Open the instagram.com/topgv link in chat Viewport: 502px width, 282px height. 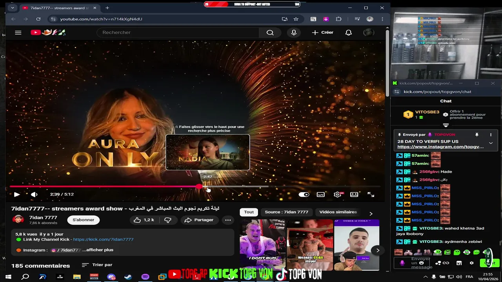pos(440,147)
